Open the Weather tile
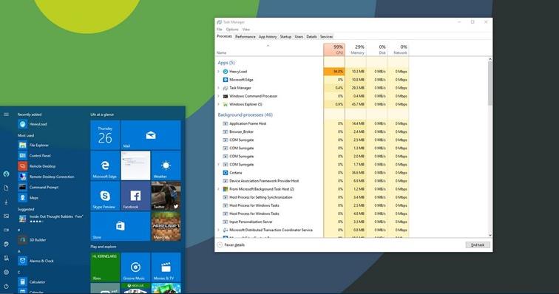Image resolution: width=559 pixels, height=294 pixels. click(166, 165)
